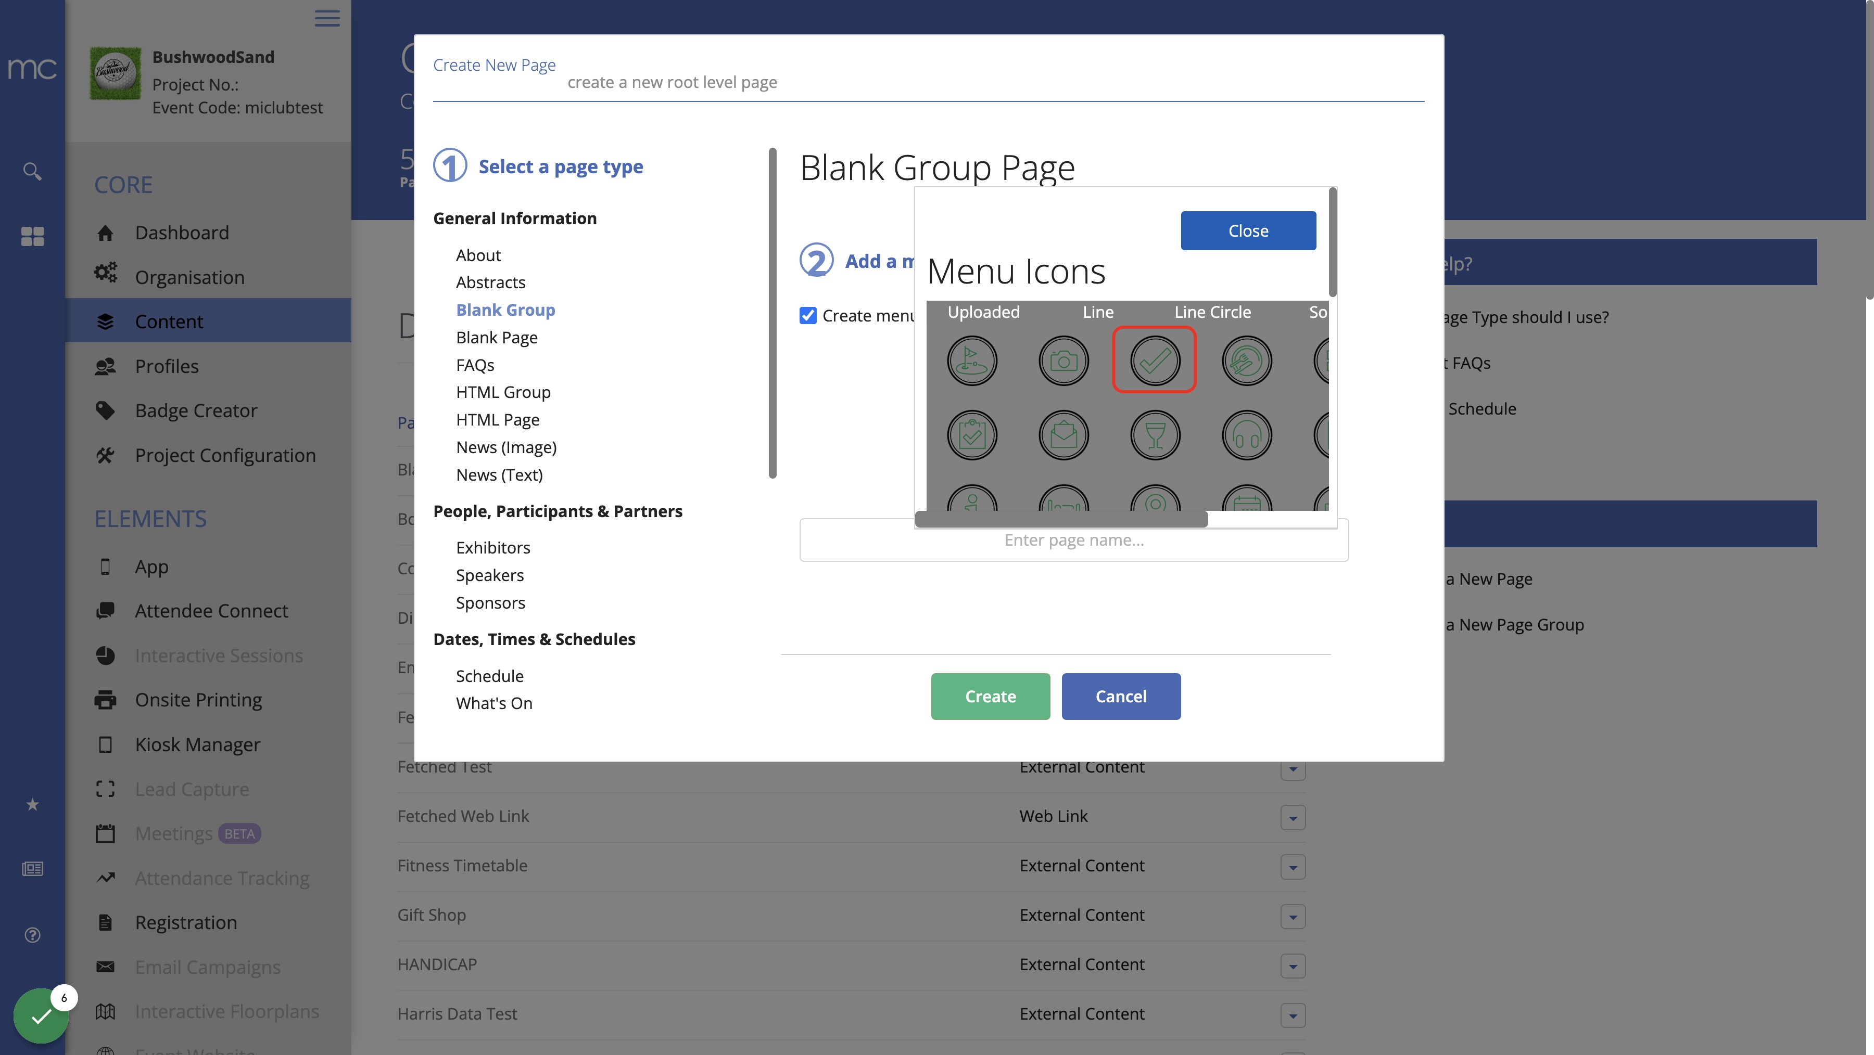Screen dimensions: 1874x1055
Task: Pick the open envelope menu icon
Action: coord(1063,435)
